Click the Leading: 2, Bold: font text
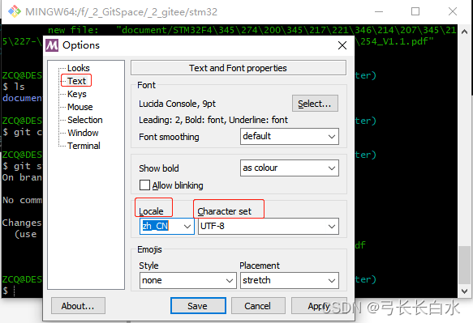This screenshot has width=473, height=323. pos(213,120)
